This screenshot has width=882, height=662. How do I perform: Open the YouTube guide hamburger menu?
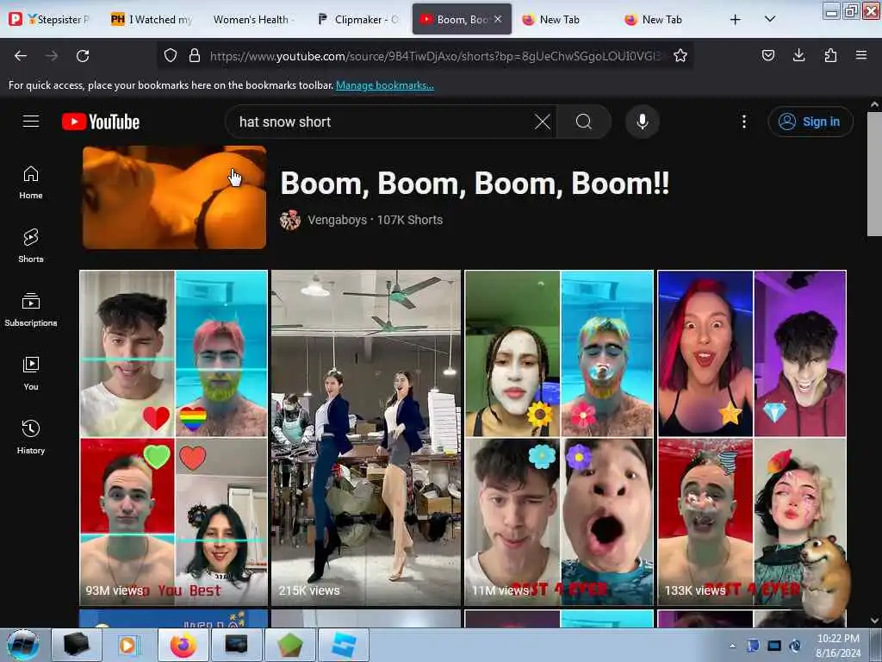[x=31, y=121]
